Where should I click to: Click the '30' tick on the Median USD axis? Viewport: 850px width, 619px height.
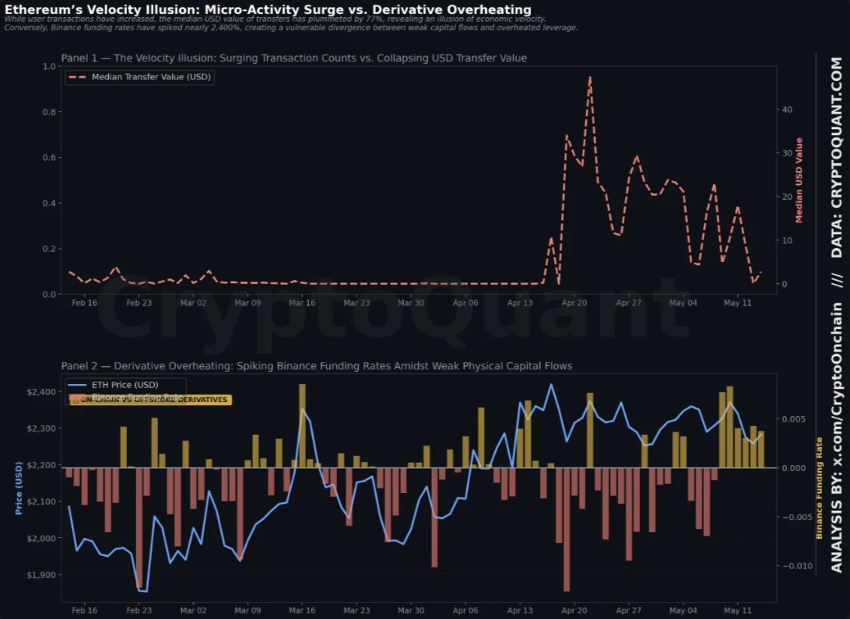coord(787,153)
